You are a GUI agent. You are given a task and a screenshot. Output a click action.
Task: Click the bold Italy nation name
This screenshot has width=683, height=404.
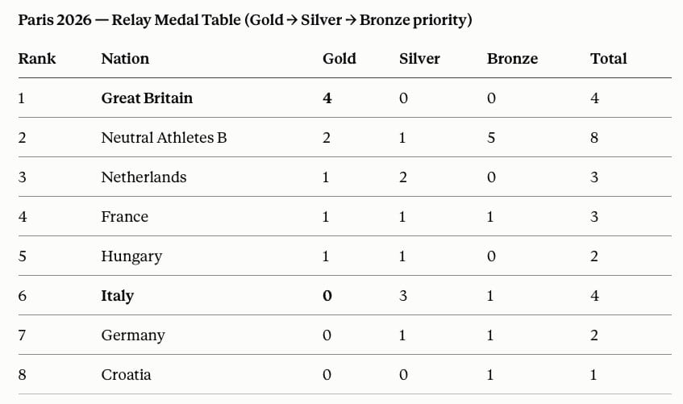(117, 296)
